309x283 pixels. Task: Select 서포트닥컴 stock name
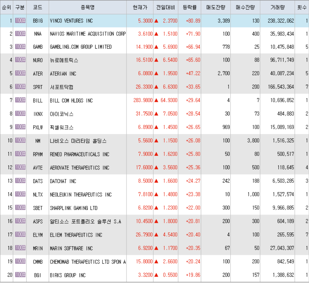coord(61,87)
